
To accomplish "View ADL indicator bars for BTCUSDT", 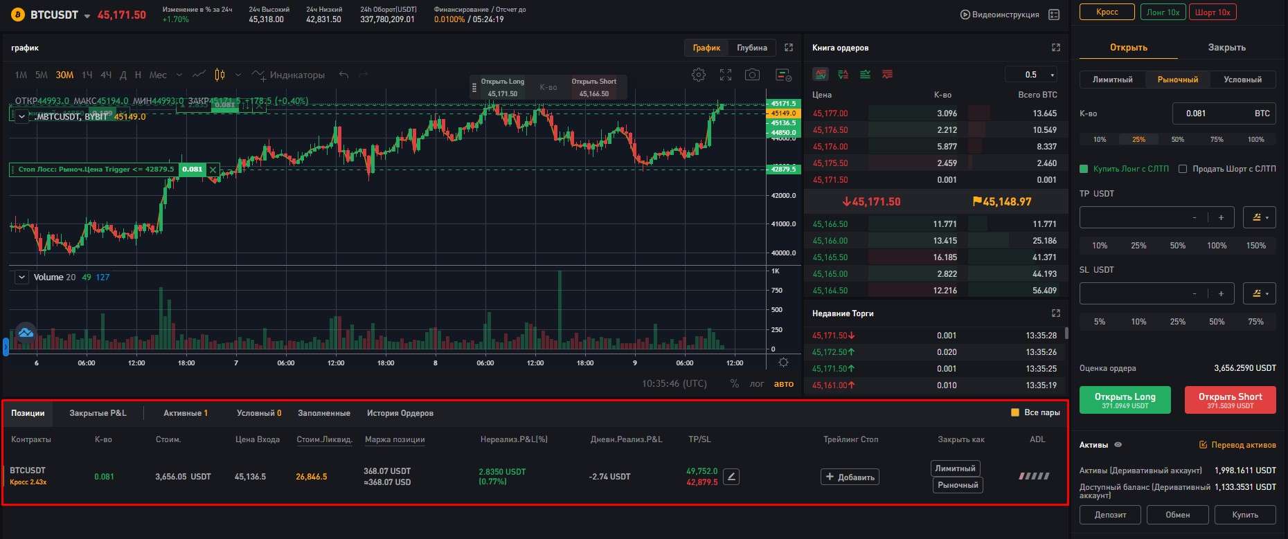I will click(x=1034, y=476).
